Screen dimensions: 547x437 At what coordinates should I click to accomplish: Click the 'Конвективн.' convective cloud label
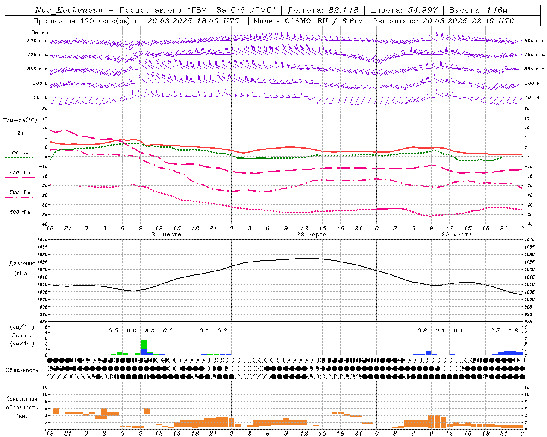click(x=22, y=399)
